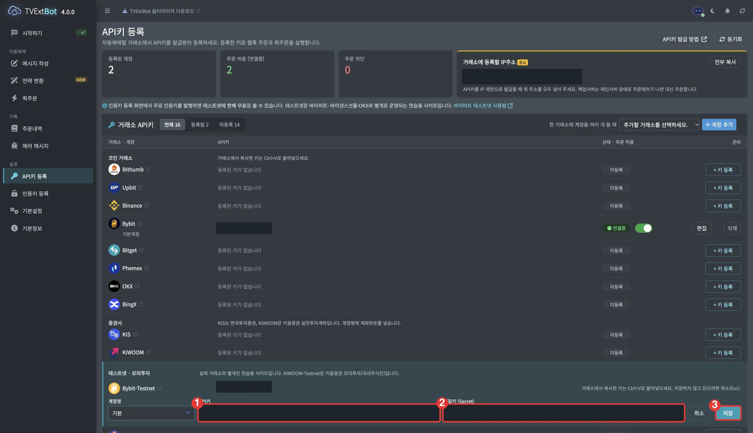Open 인증키 등록 in sidebar
753x433 pixels.
[x=48, y=193]
